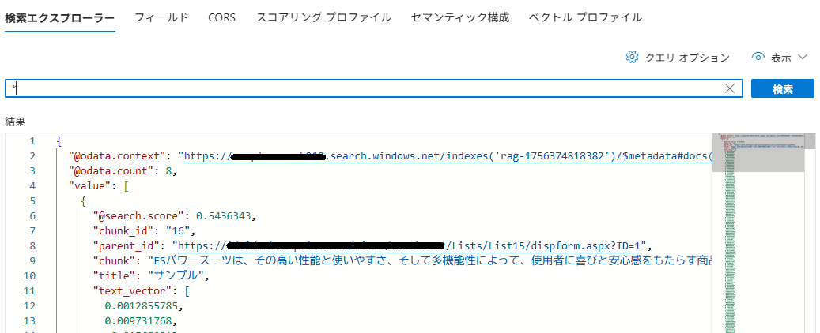
Task: Select the スコアリング プロファイル tab
Action: pos(323,17)
